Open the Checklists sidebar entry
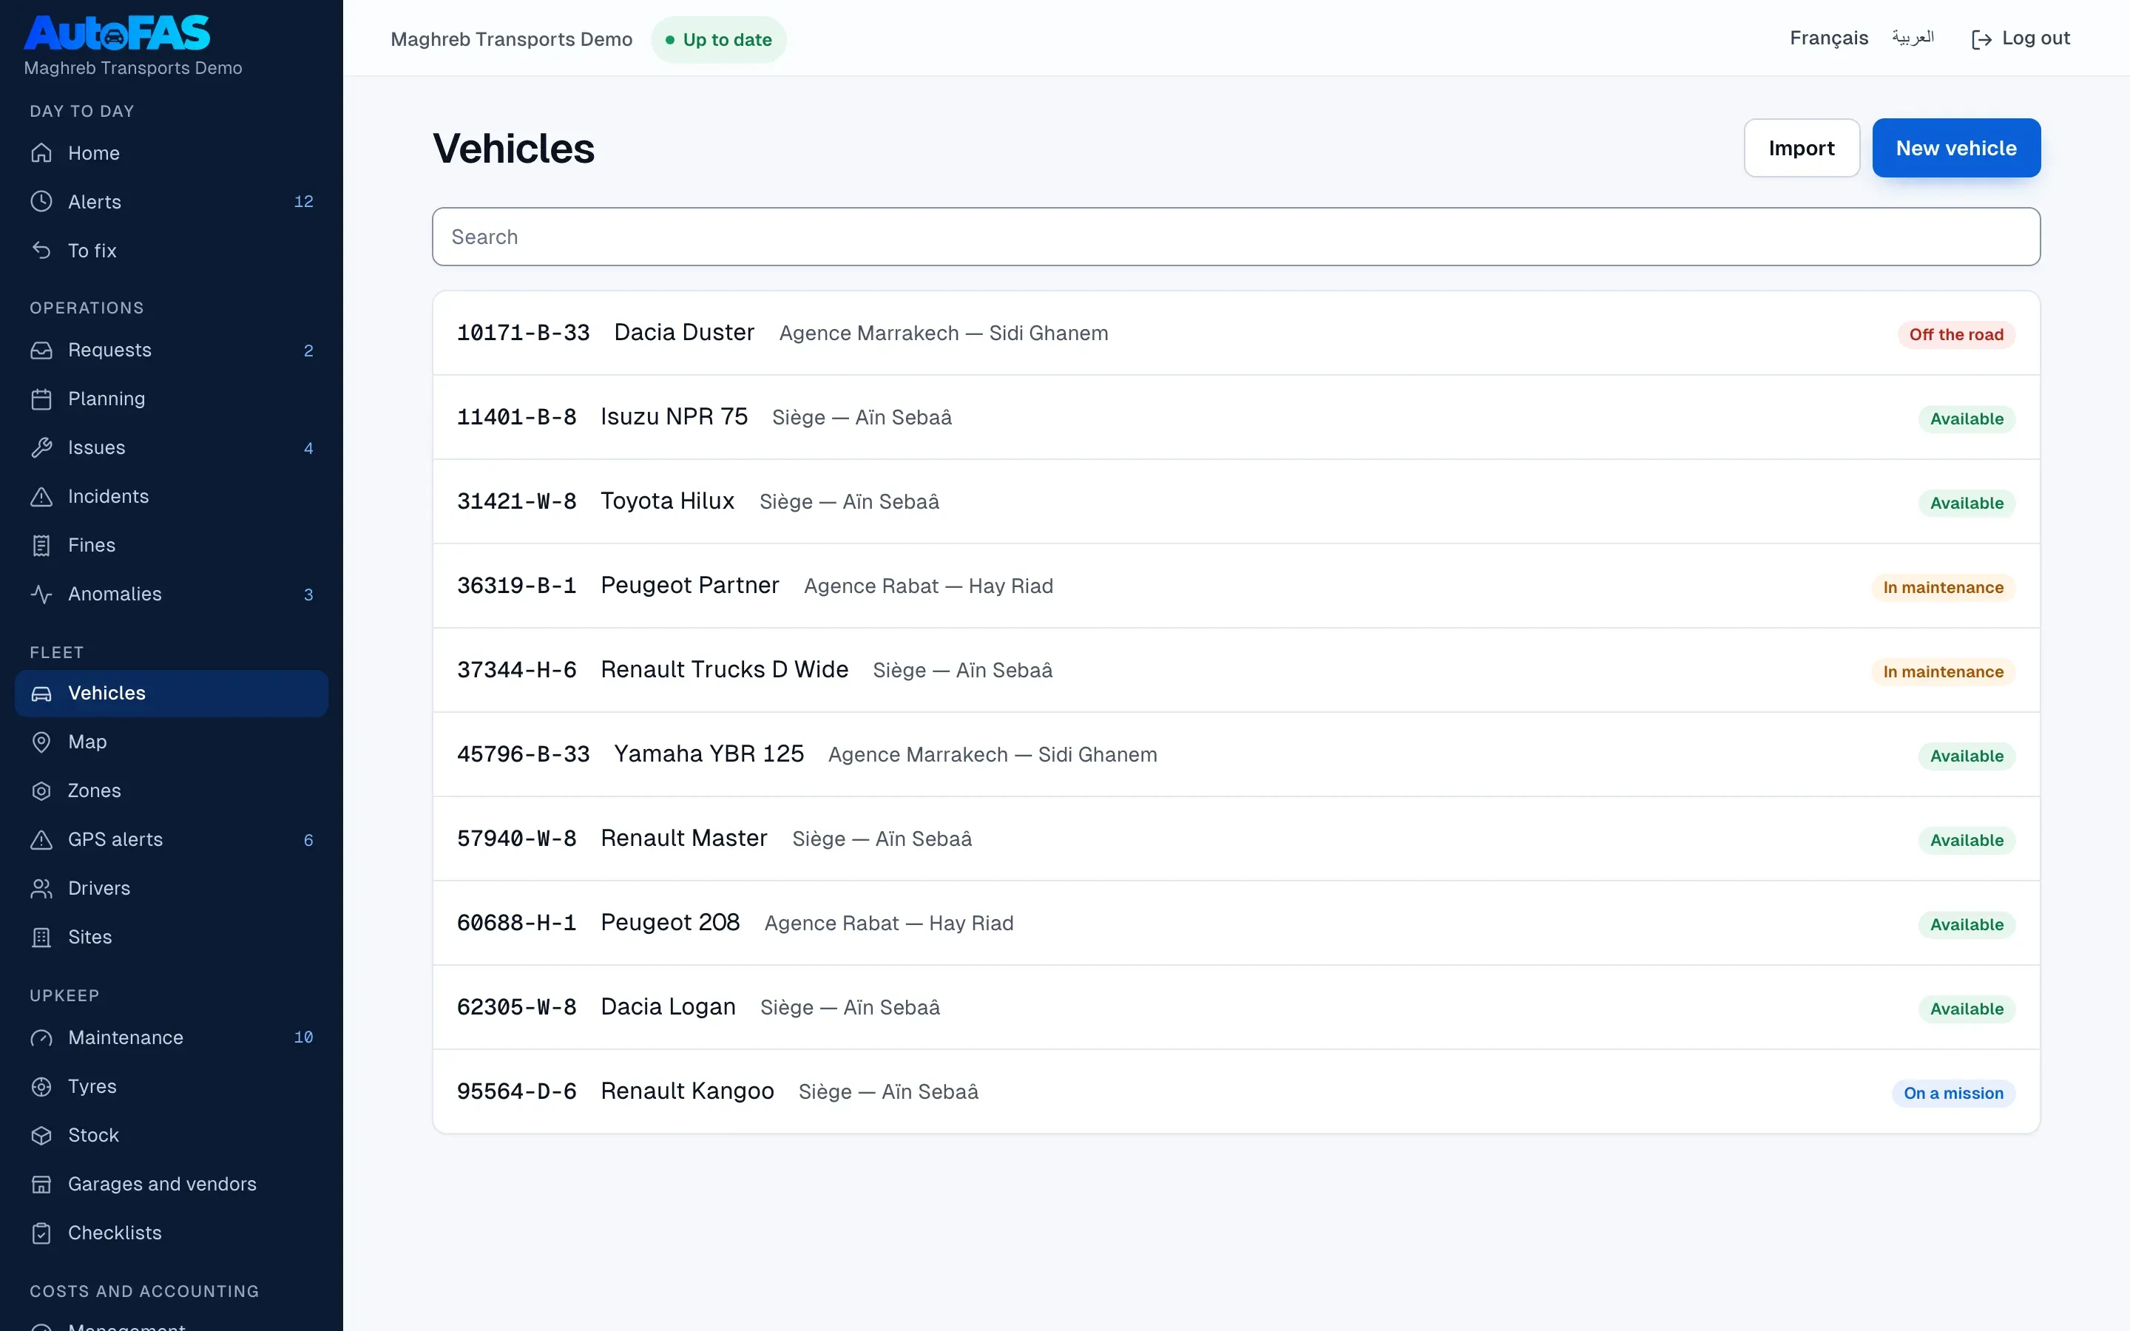Viewport: 2130px width, 1331px height. (172, 1233)
